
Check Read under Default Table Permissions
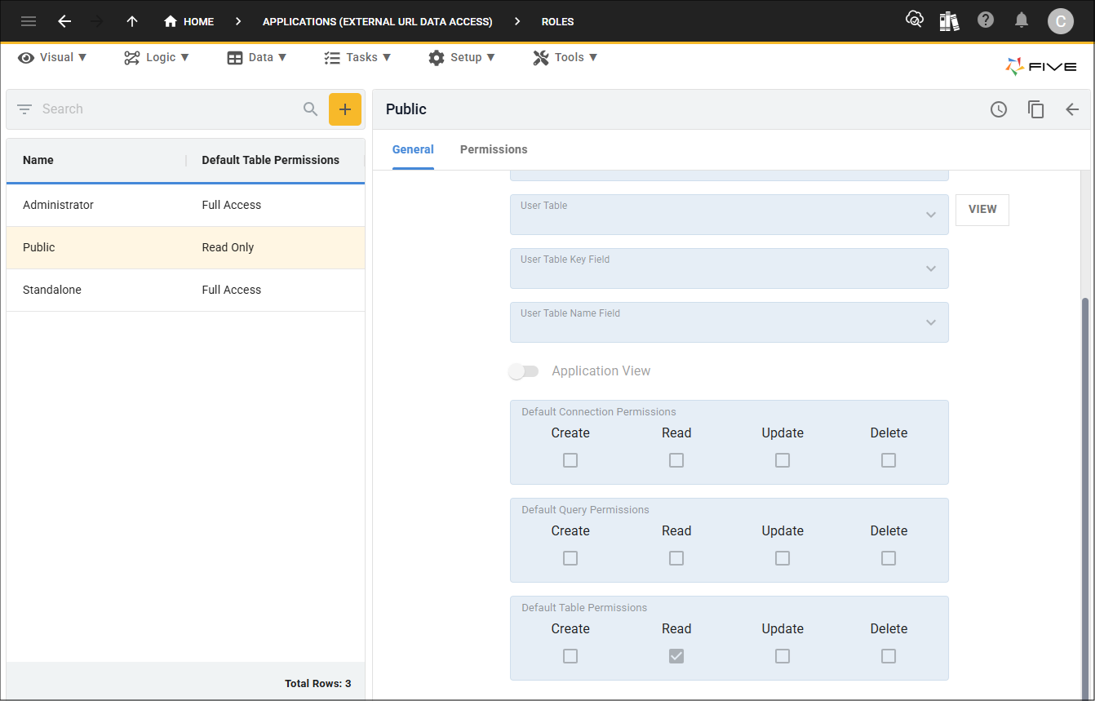(x=676, y=656)
